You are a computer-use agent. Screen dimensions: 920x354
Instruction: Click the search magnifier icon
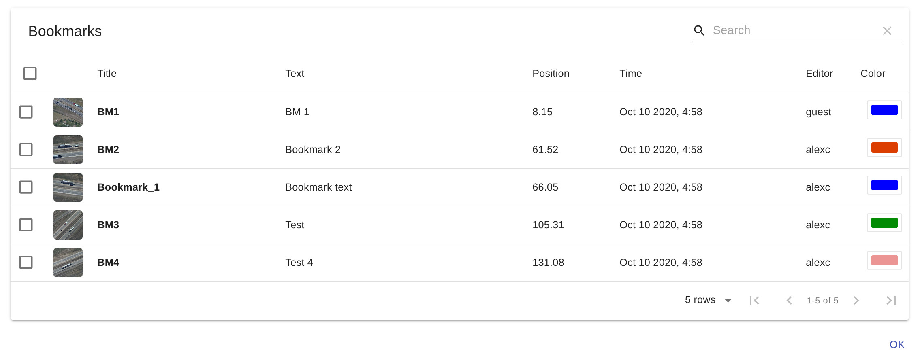699,30
